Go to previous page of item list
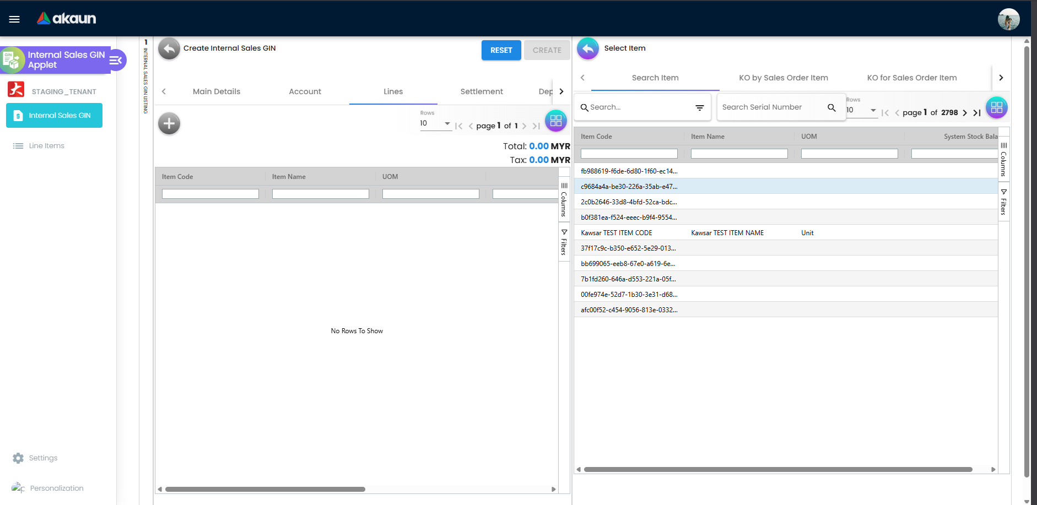The height and width of the screenshot is (505, 1037). point(897,113)
